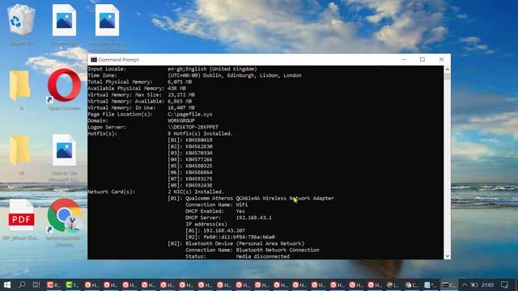The image size is (518, 291).
Task: Click hotfix entry [08] KB4592438
Action: coord(190,185)
